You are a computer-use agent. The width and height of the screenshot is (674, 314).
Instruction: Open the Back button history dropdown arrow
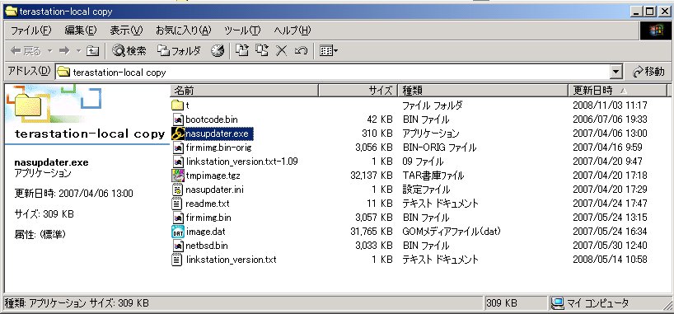pyautogui.click(x=49, y=51)
